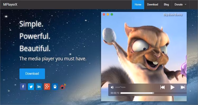Open the Download page in navbar
The width and height of the screenshot is (198, 105).
click(x=153, y=4)
